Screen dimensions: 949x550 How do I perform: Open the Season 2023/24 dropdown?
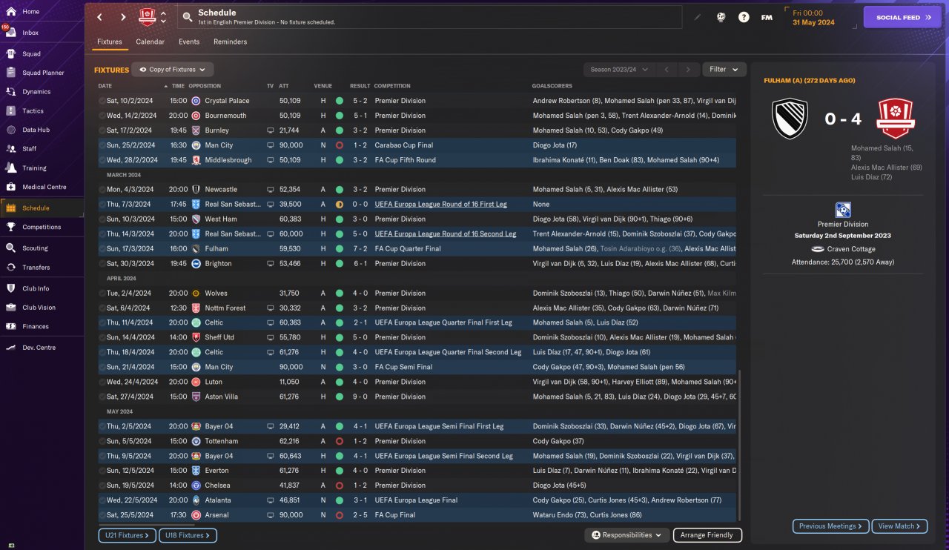point(618,70)
